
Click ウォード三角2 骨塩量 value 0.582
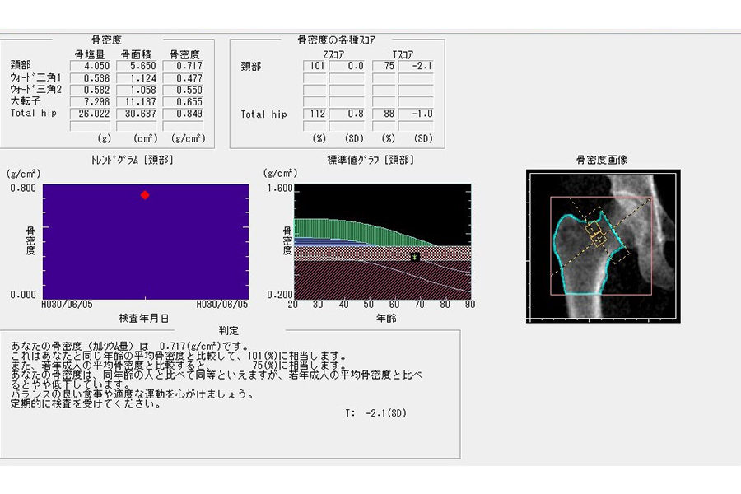pos(91,90)
